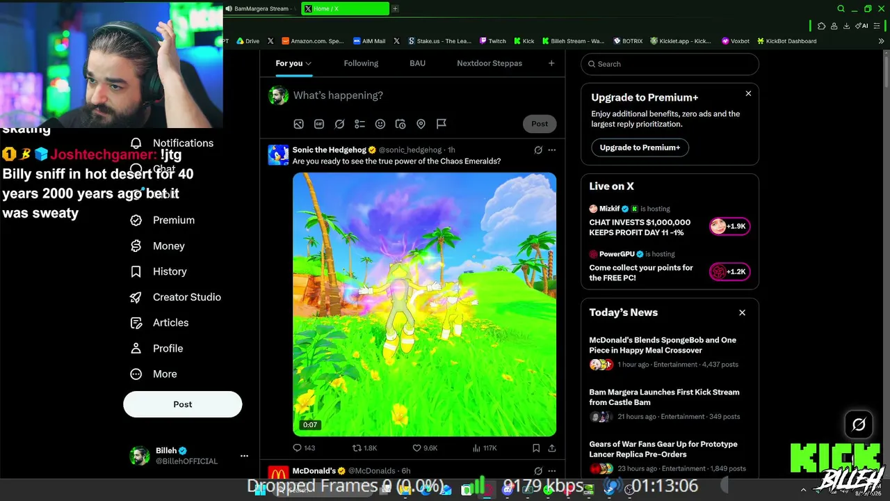Switch to the BamMargera Stream browser tab

260,9
